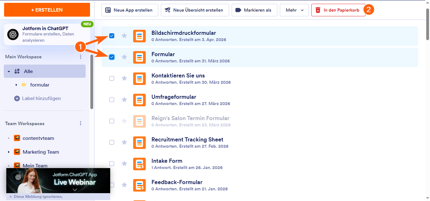Click the Kontaktieren Sie uns form icon
The height and width of the screenshot is (201, 430).
coord(139,78)
